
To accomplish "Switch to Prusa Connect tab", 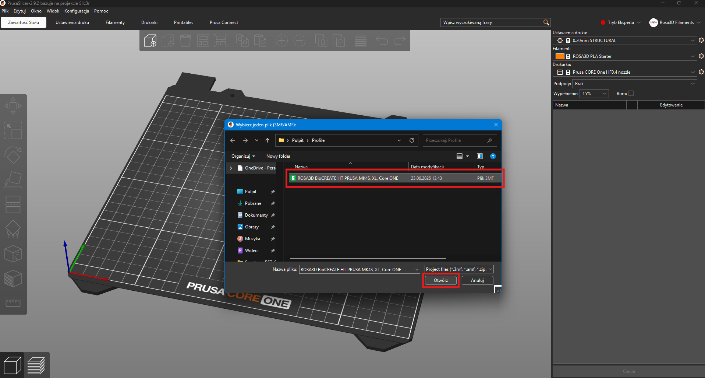I will [224, 22].
